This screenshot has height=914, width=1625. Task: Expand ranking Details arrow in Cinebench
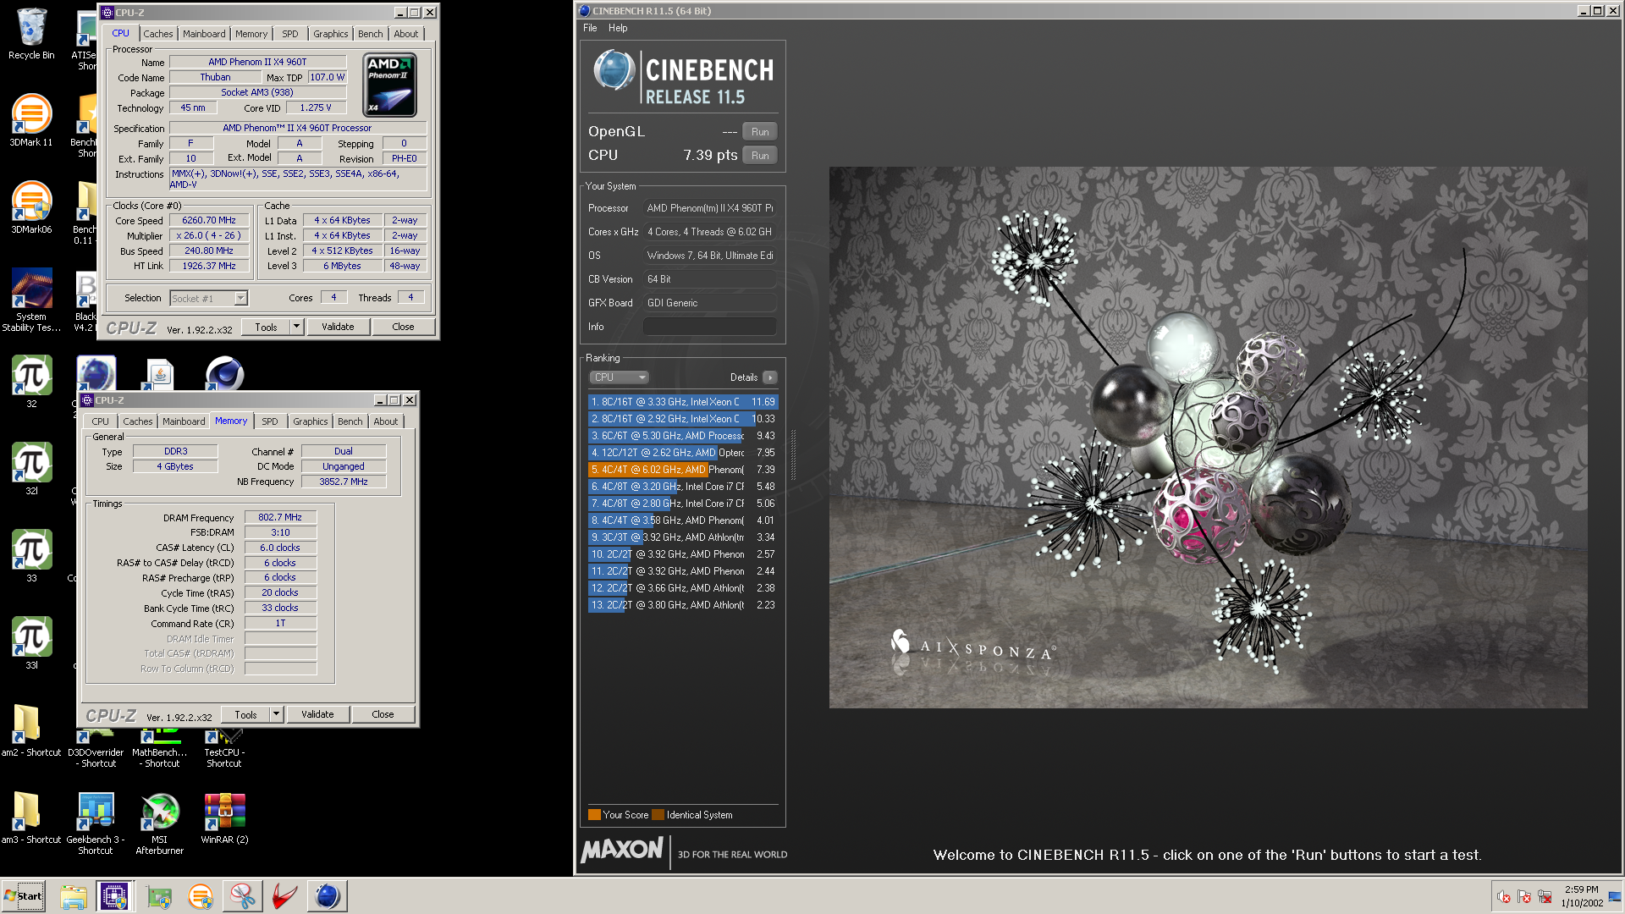point(769,377)
